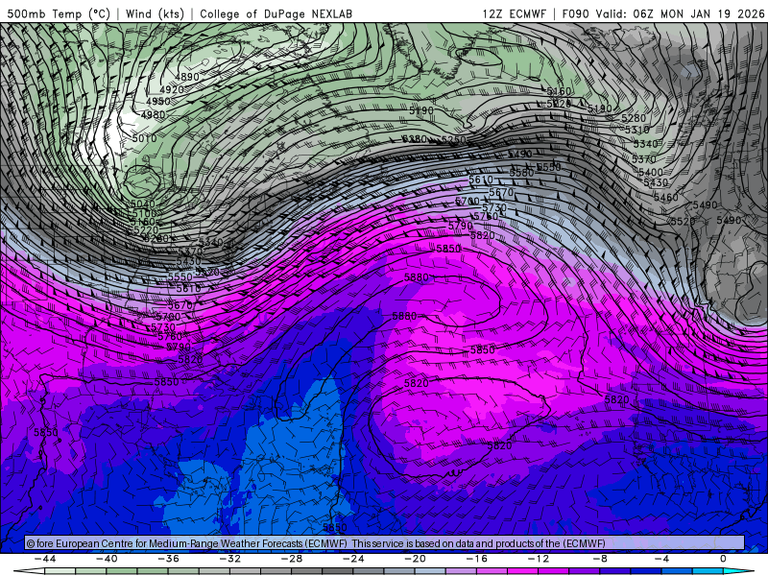Select the 5040 height contour label
768x576 pixels.
click(142, 204)
